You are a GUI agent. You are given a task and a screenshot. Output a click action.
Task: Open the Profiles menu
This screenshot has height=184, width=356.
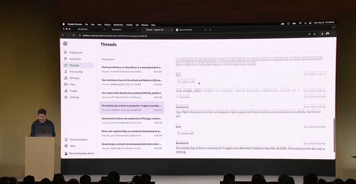(129, 25)
